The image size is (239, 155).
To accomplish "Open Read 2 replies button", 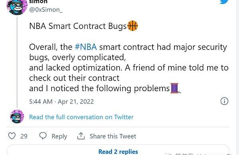I will pos(118,150).
